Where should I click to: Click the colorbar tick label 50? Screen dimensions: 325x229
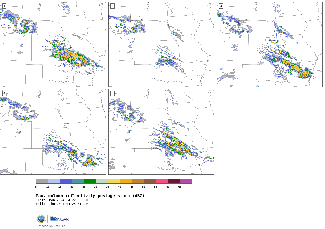click(144, 187)
